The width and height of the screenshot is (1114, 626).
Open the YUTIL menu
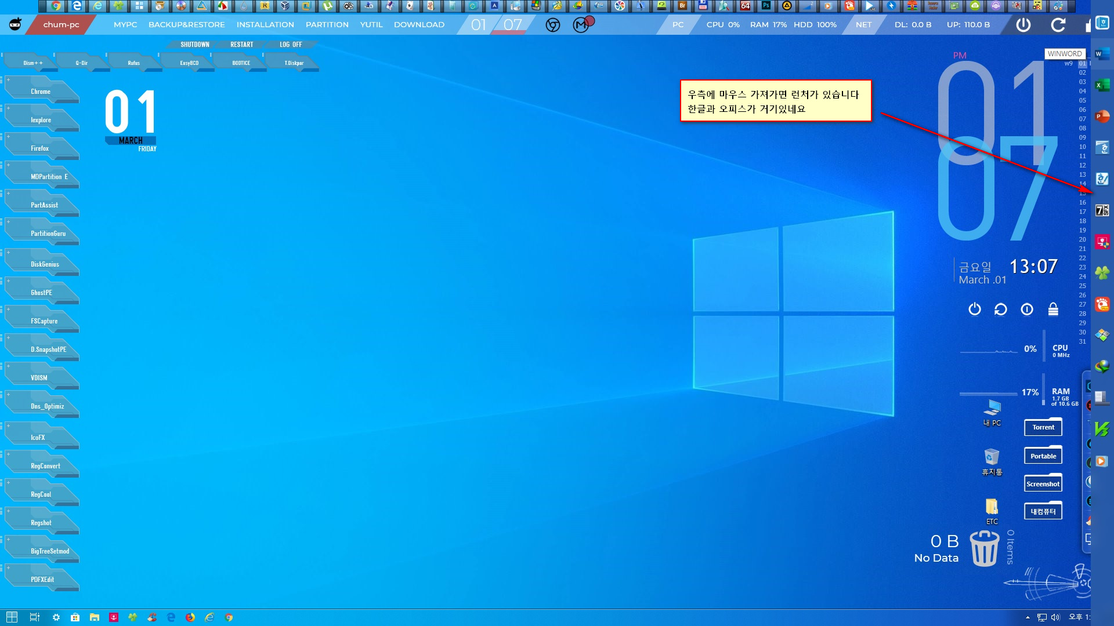pos(371,25)
